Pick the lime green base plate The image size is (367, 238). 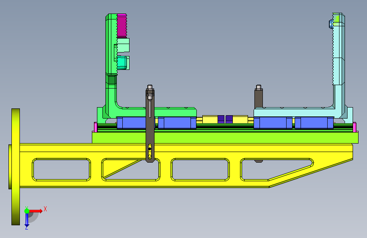coord(225,138)
